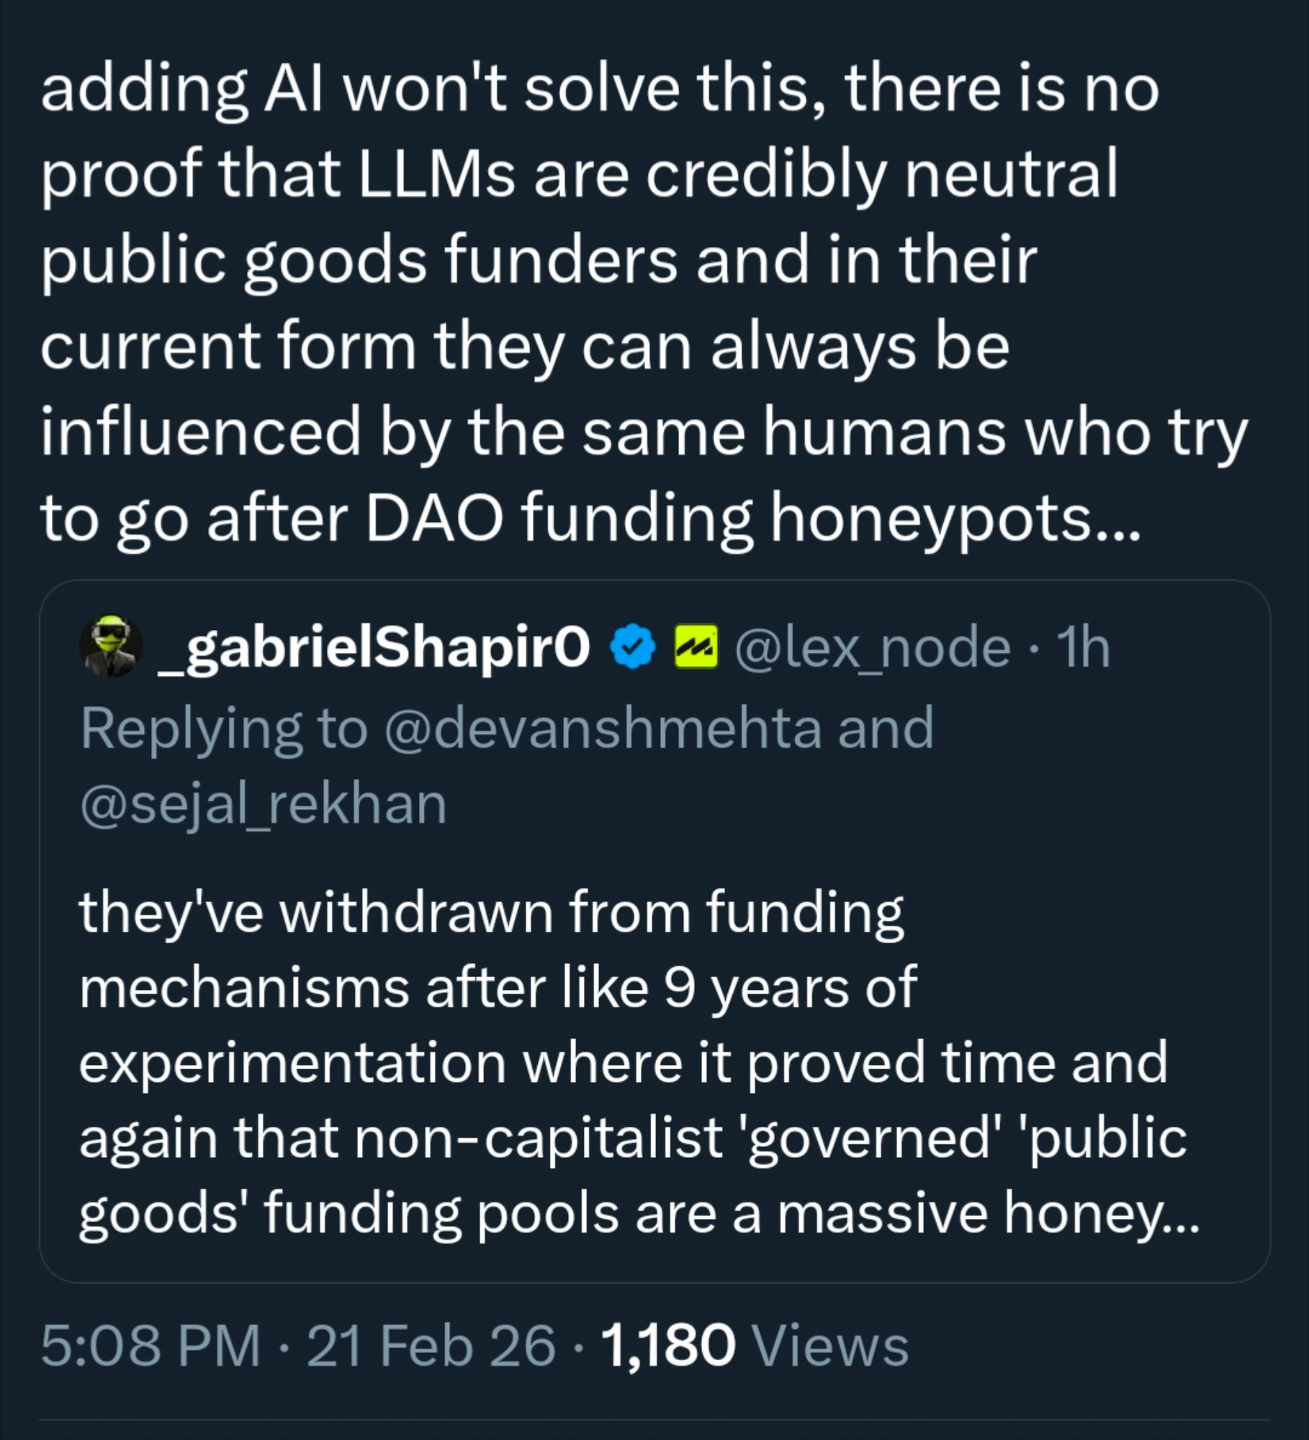
Task: Open the _gabrielShapir0 display name
Action: [373, 647]
